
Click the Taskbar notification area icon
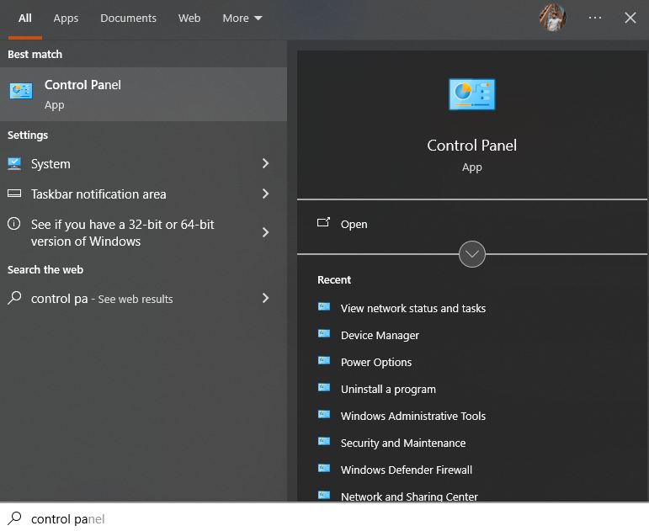[x=14, y=194]
